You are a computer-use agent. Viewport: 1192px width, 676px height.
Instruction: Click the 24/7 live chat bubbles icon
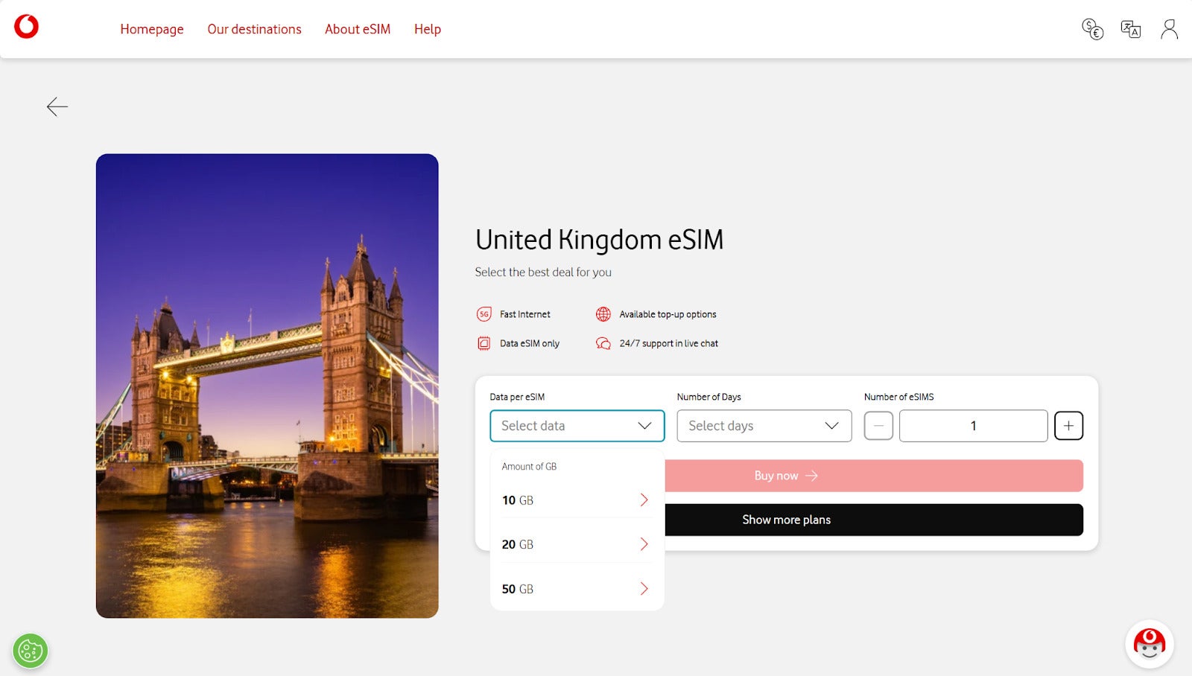click(x=603, y=343)
